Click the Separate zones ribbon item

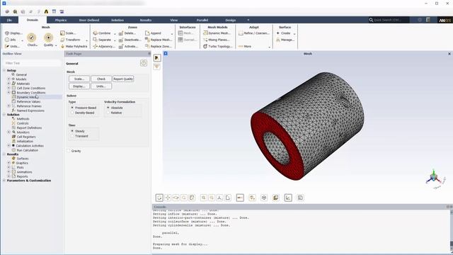[x=102, y=40]
